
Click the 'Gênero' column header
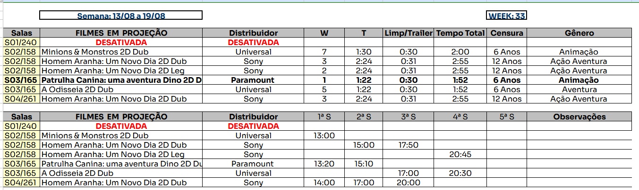[579, 33]
